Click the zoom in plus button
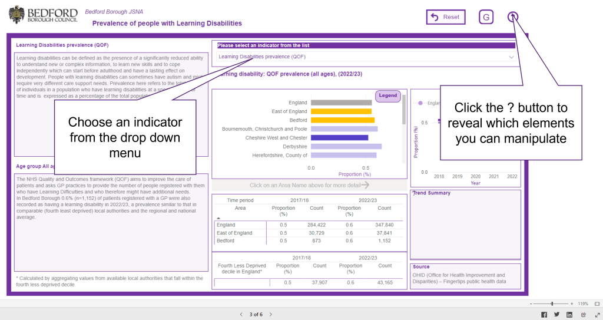603x320 pixels. click(572, 304)
